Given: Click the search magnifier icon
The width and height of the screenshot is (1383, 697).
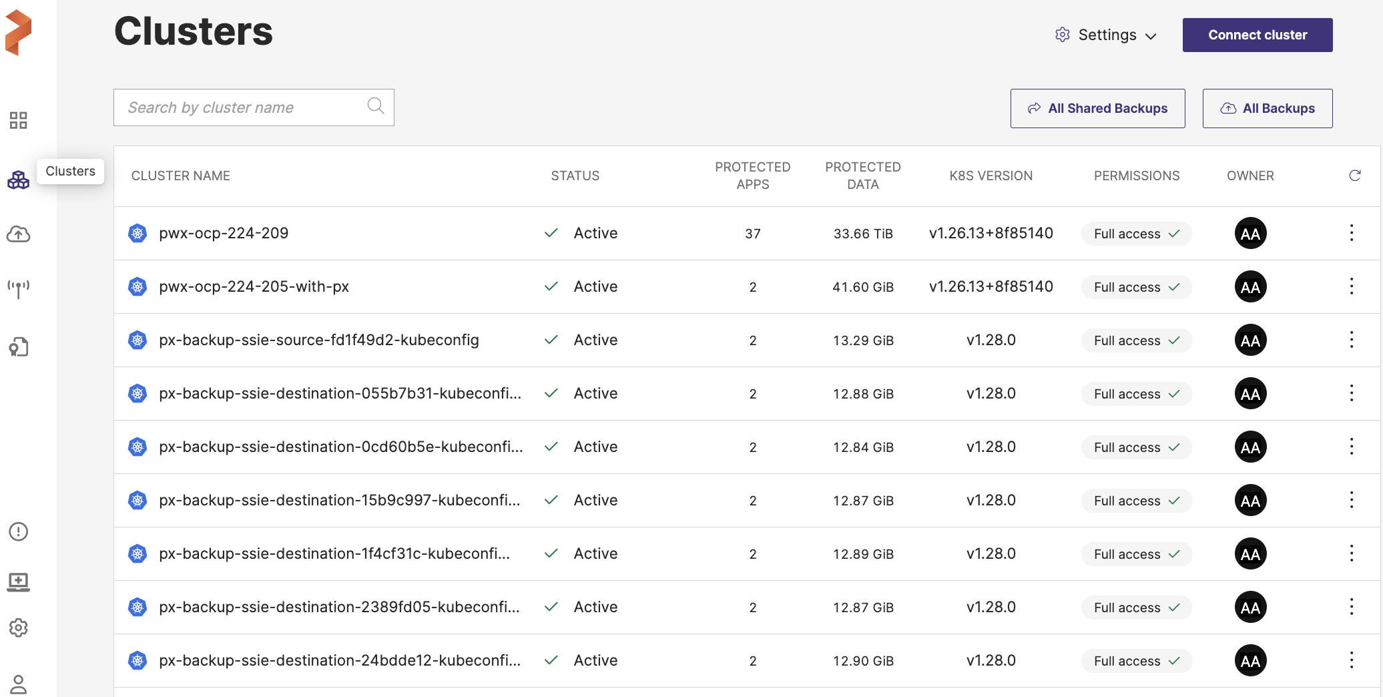Looking at the screenshot, I should pos(376,106).
